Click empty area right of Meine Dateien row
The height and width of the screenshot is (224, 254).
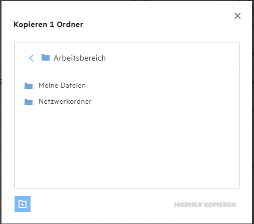tap(160, 86)
